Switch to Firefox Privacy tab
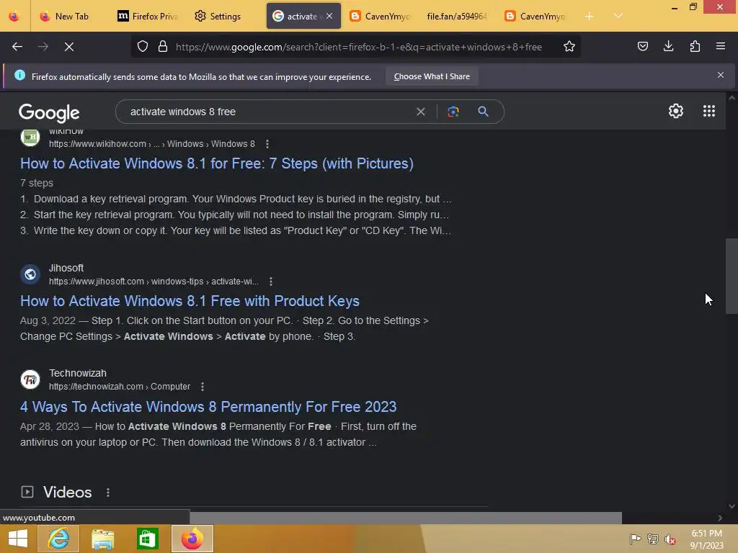Viewport: 738px width, 553px height. tap(148, 16)
